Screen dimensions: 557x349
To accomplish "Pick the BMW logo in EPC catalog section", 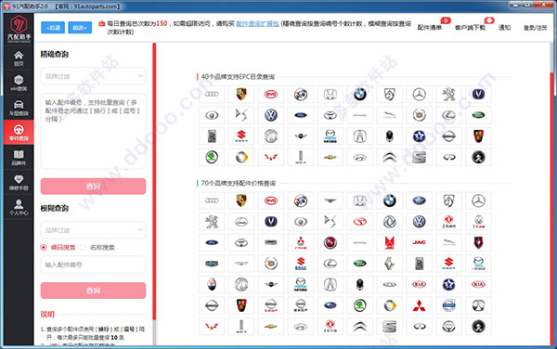I will click(x=360, y=94).
